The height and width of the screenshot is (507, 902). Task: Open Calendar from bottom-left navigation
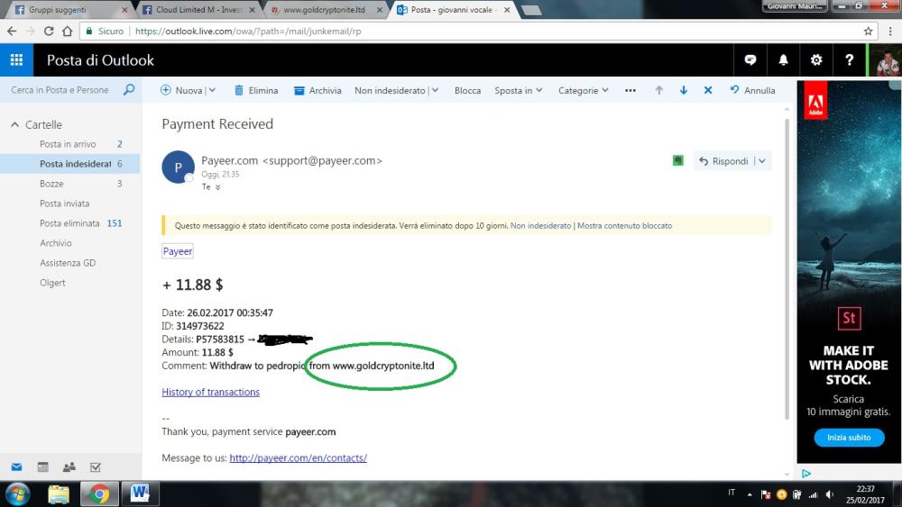coord(42,467)
